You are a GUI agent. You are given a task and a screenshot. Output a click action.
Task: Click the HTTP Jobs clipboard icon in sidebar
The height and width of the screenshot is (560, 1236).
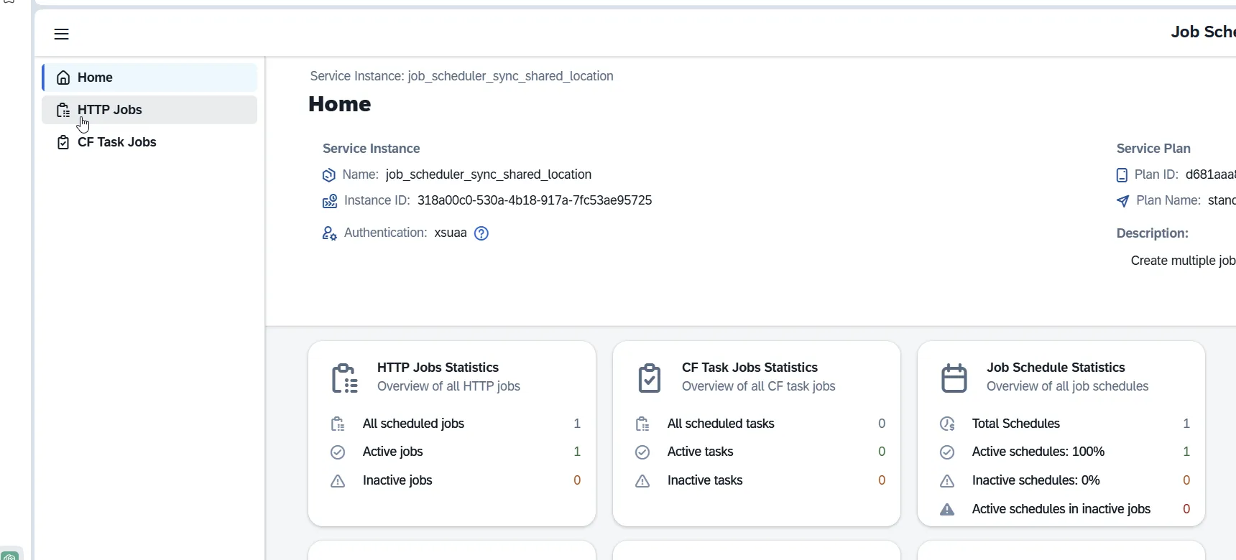(x=63, y=110)
